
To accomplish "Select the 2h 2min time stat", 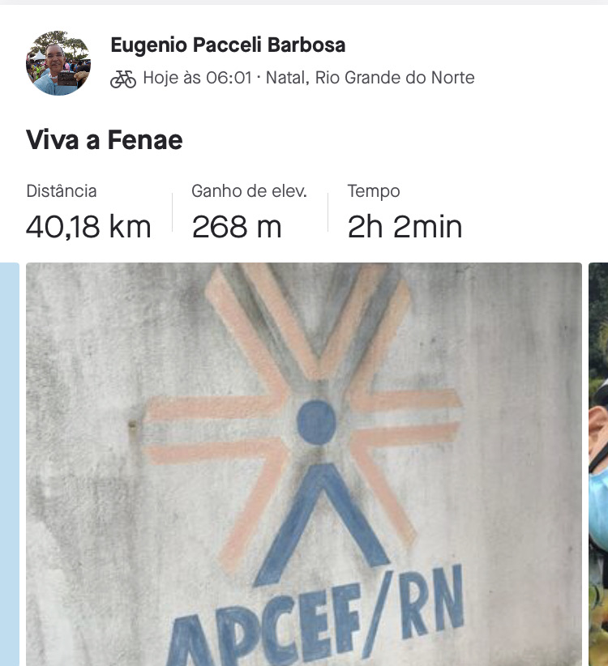I will point(405,227).
